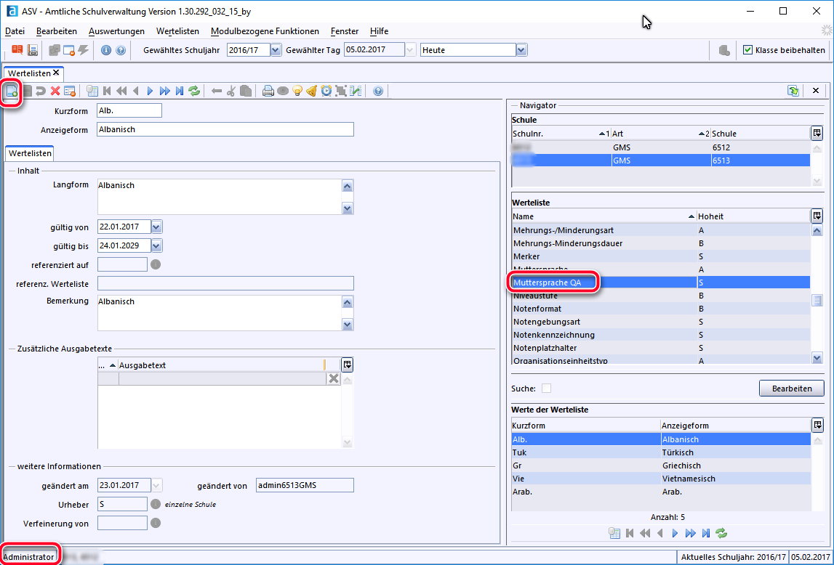Open the Gewähltes Schuljahr dropdown

pyautogui.click(x=275, y=50)
